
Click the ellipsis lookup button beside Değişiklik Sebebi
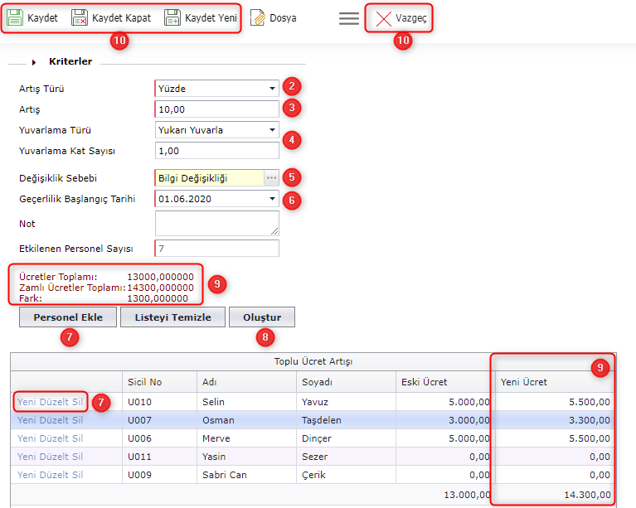click(271, 177)
